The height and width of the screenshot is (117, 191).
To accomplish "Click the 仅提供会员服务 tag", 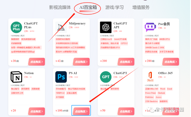I will pos(63,39).
